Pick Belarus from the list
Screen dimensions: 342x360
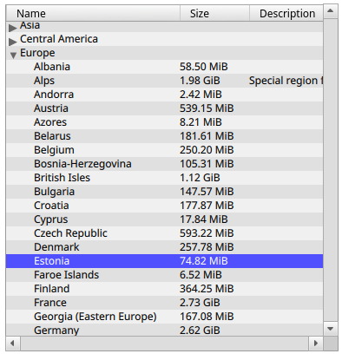tap(164, 136)
